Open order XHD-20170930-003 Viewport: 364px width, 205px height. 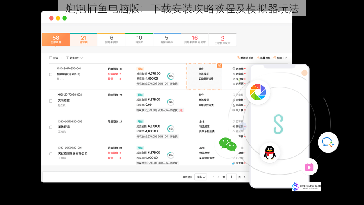pyautogui.click(x=70, y=121)
